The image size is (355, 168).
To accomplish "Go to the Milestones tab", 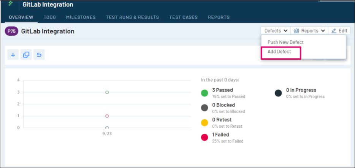I will 81,17.
